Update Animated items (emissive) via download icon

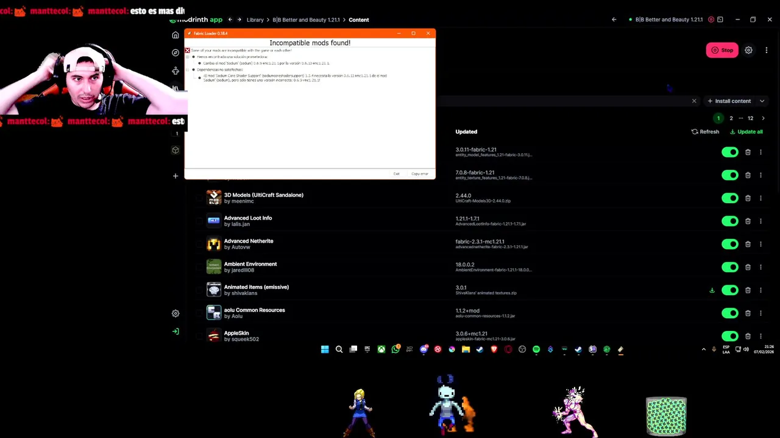pos(712,290)
